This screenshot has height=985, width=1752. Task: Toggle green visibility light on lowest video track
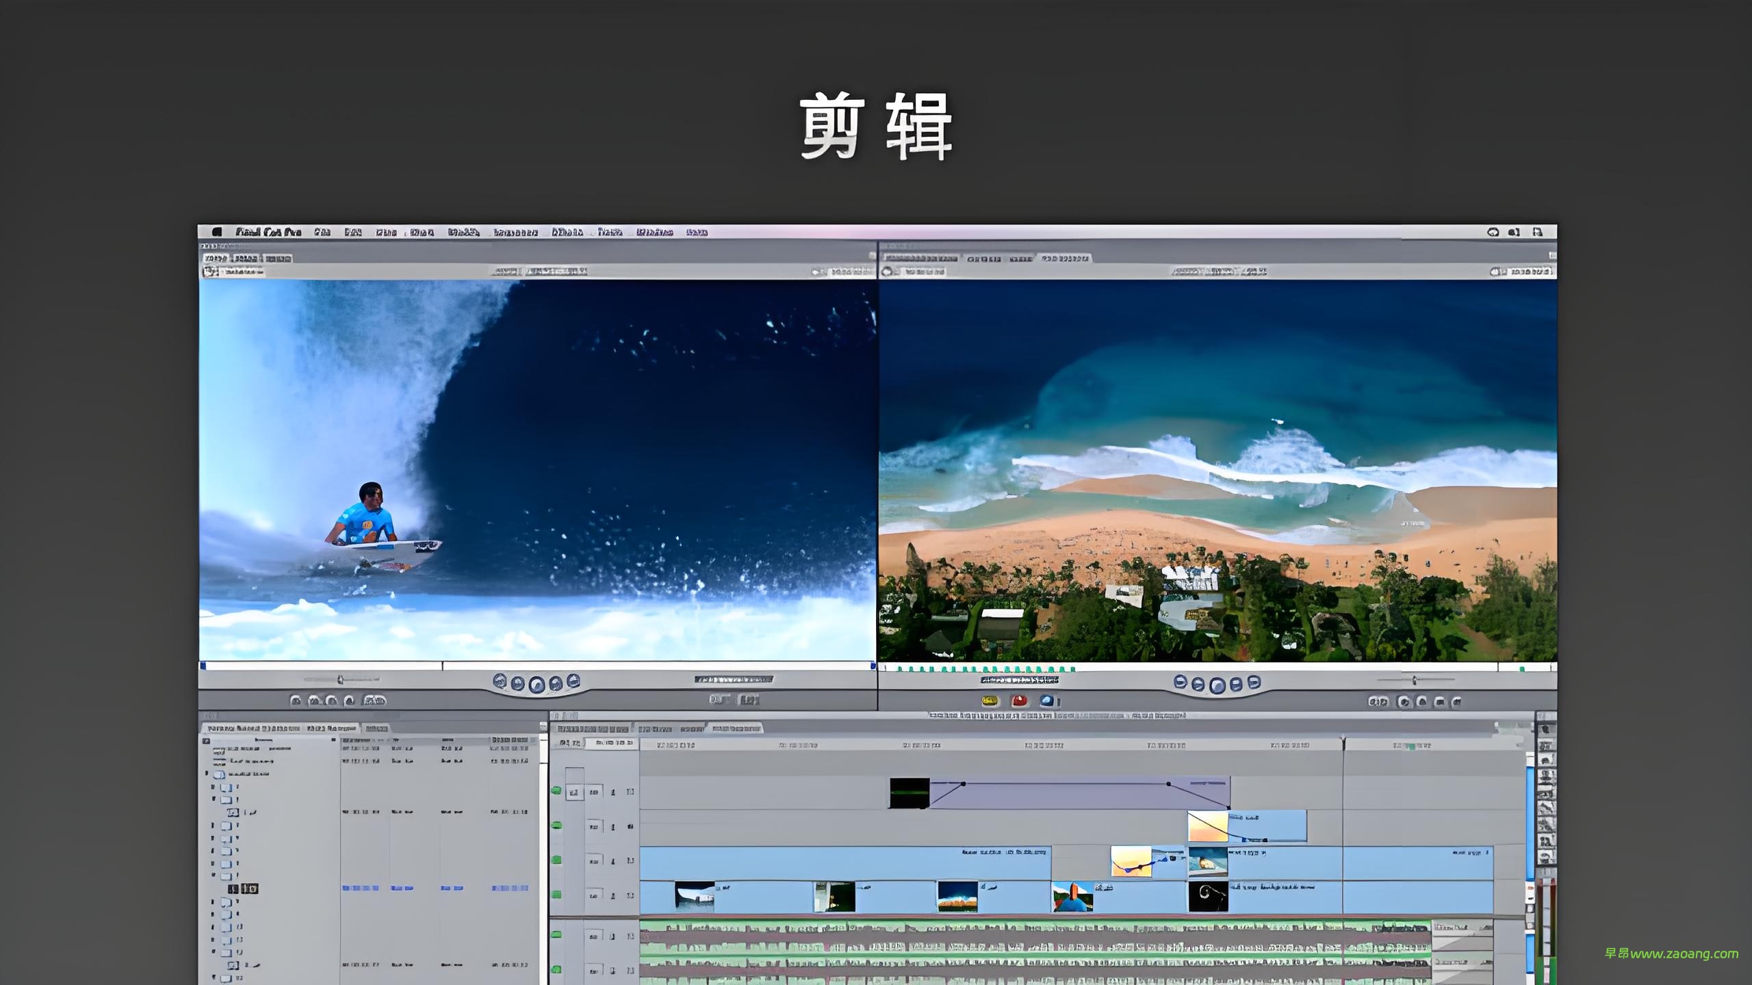point(556,895)
